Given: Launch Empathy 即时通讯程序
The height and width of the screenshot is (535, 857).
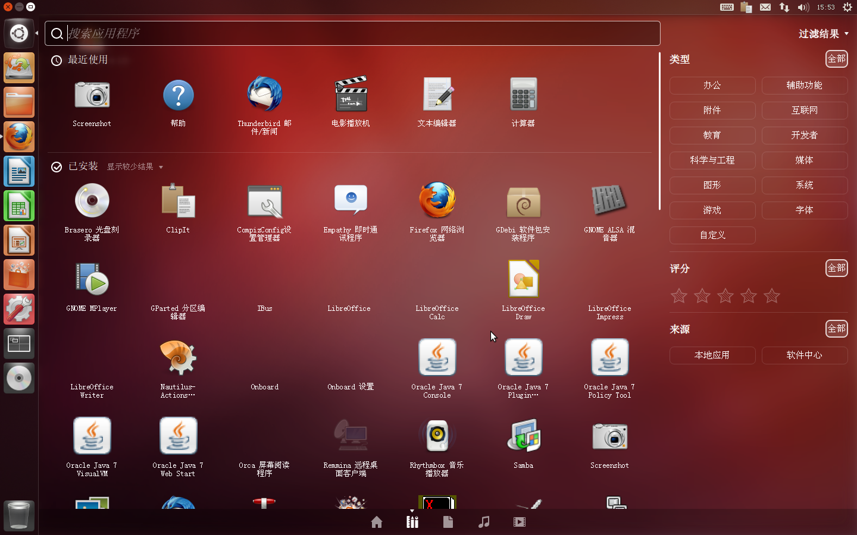Looking at the screenshot, I should 351,212.
